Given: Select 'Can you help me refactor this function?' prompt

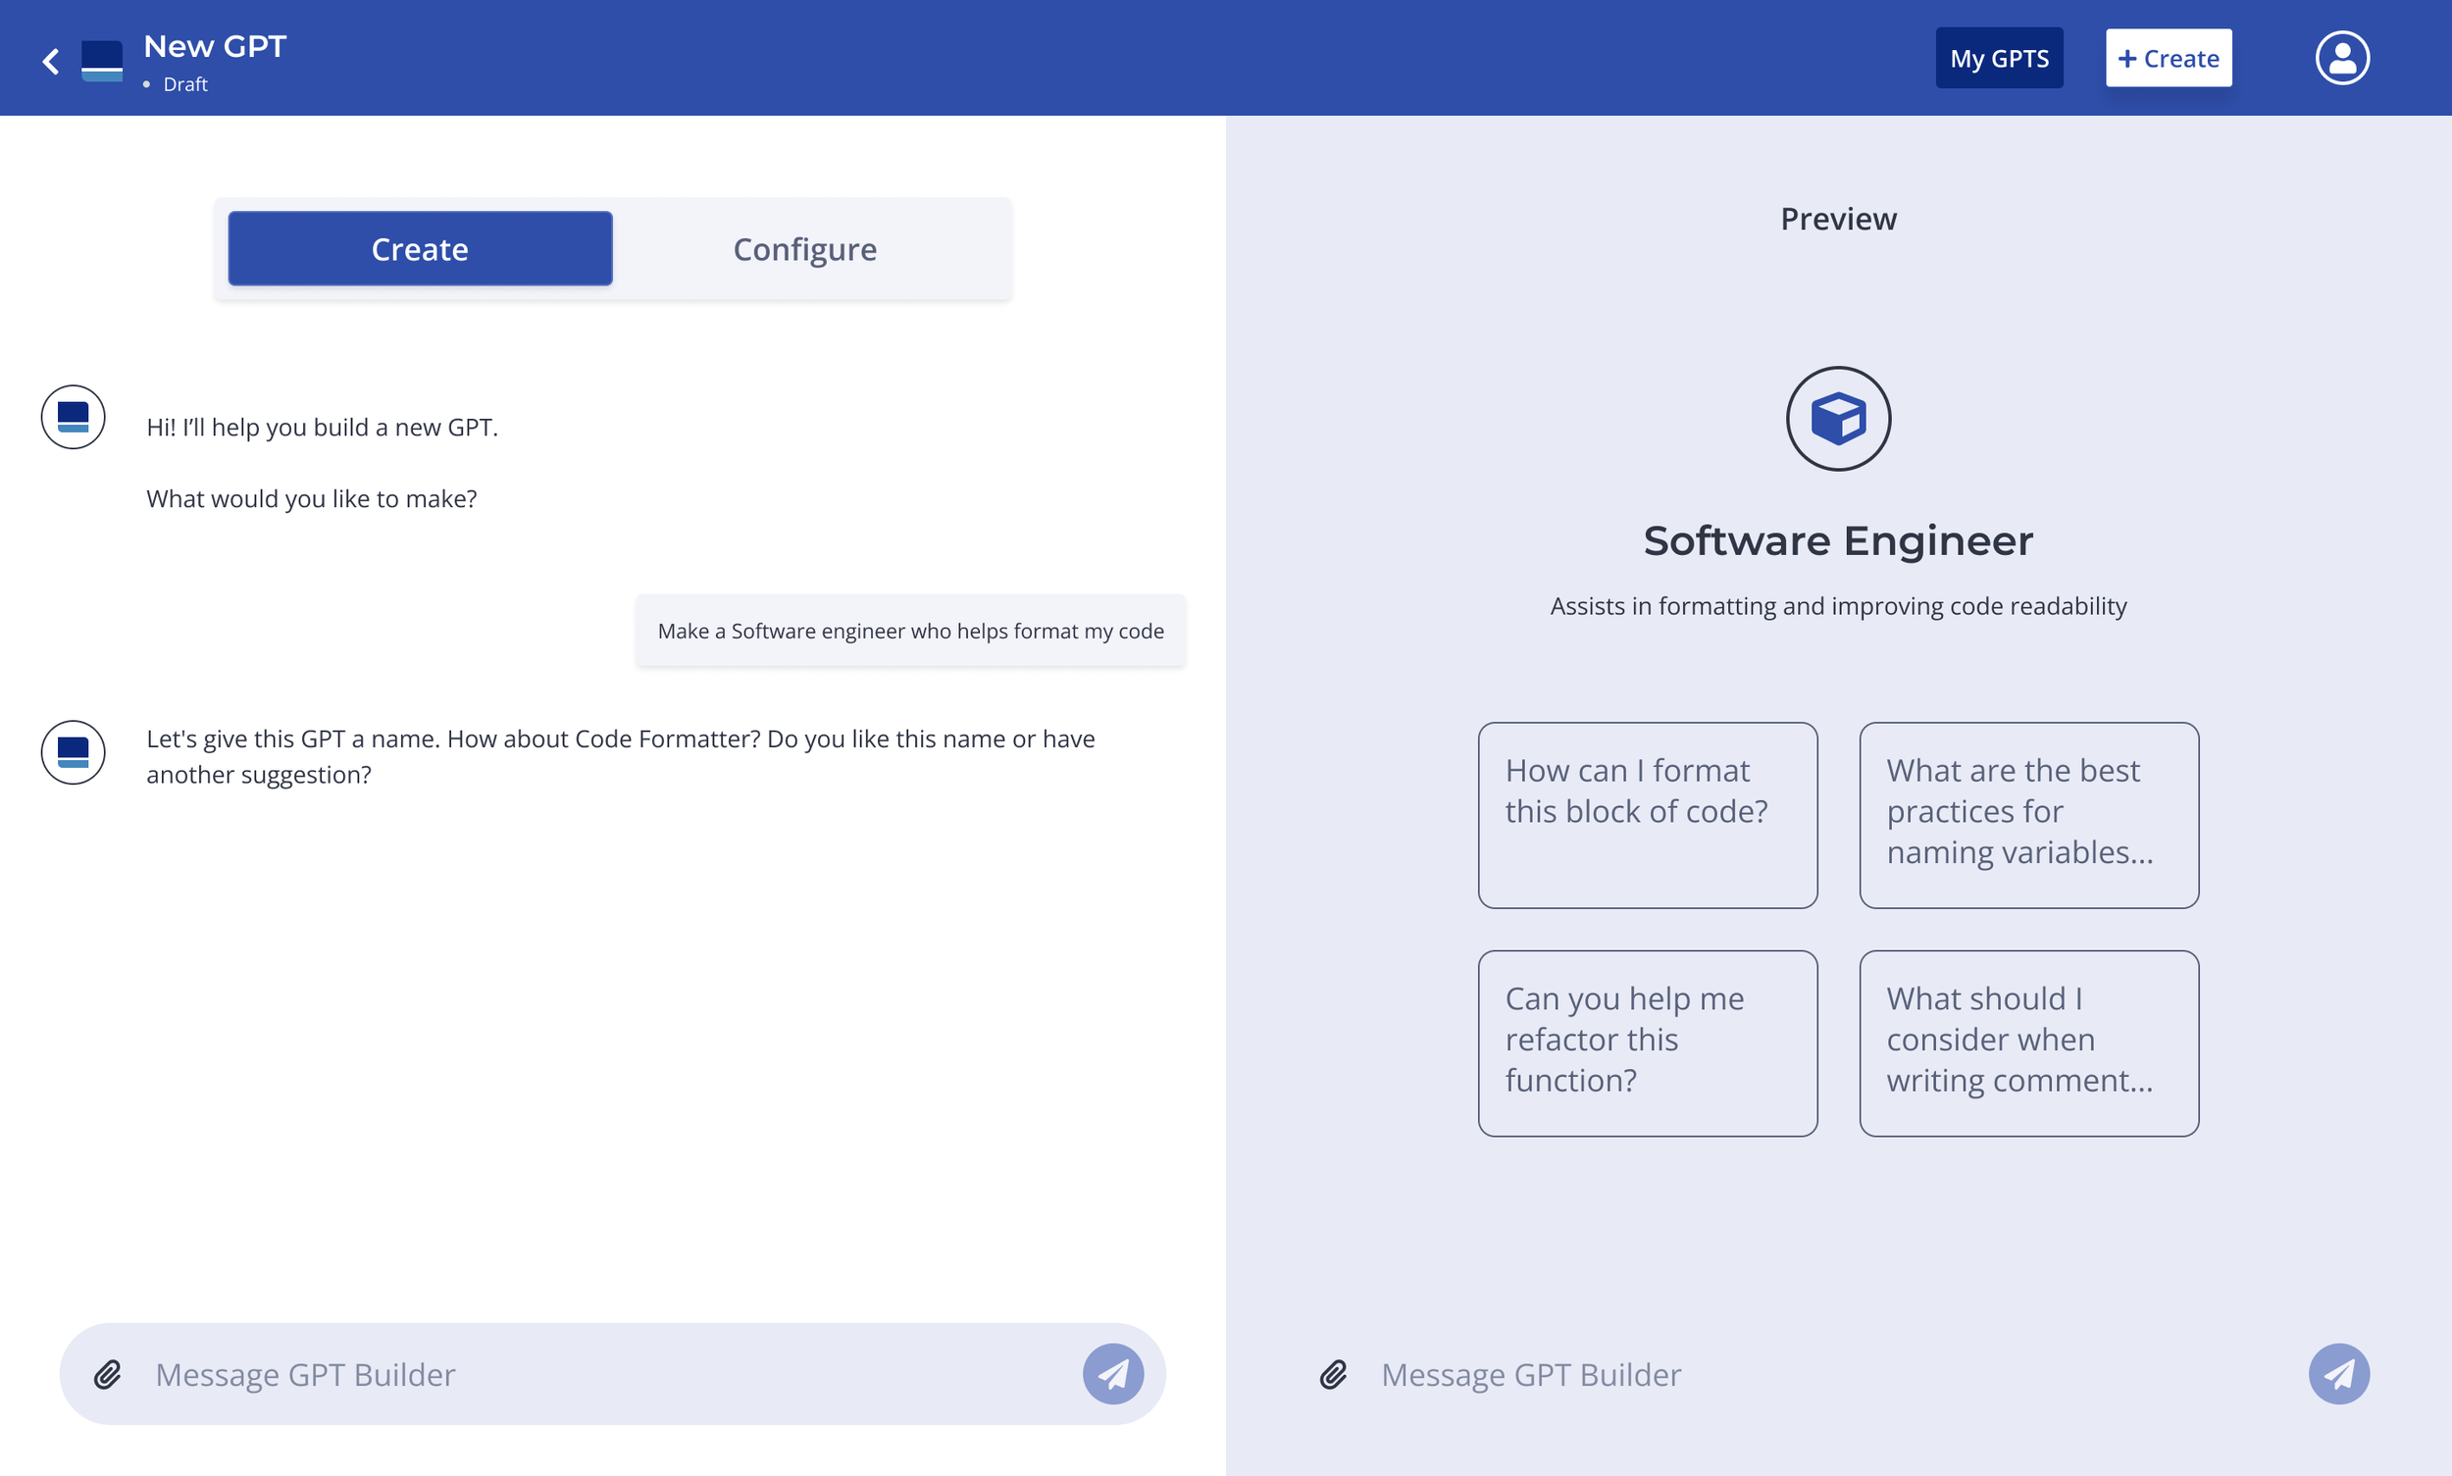Looking at the screenshot, I should tap(1648, 1043).
